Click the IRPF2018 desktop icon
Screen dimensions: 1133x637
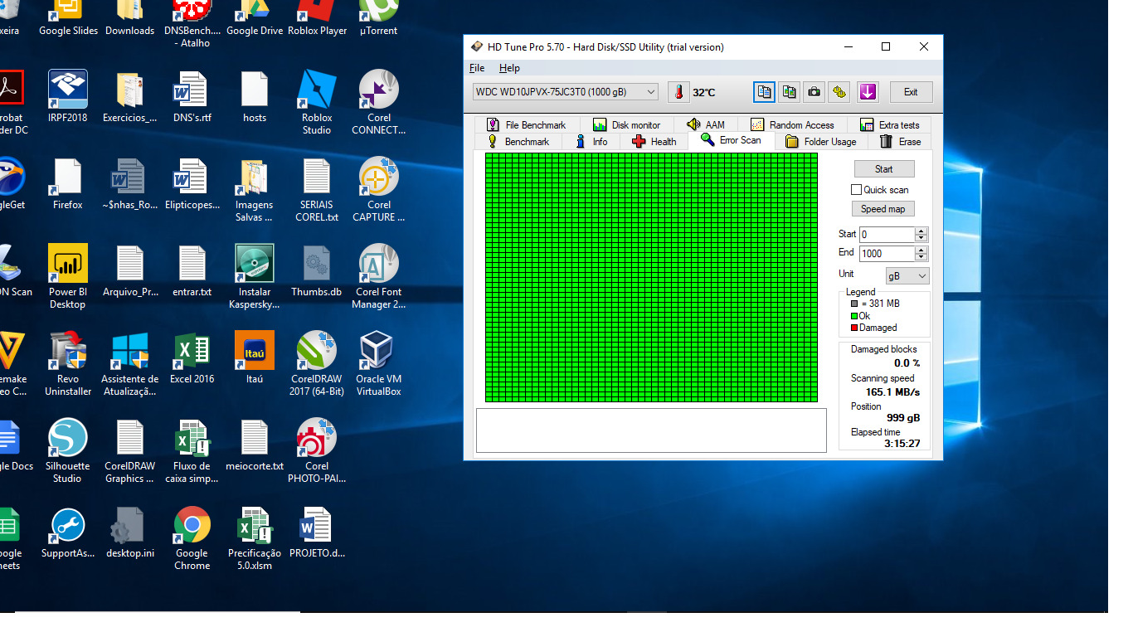68,97
